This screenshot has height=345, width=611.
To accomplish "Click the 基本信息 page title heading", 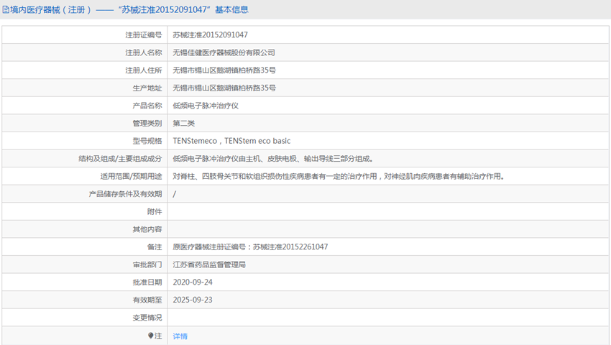I will [x=126, y=10].
